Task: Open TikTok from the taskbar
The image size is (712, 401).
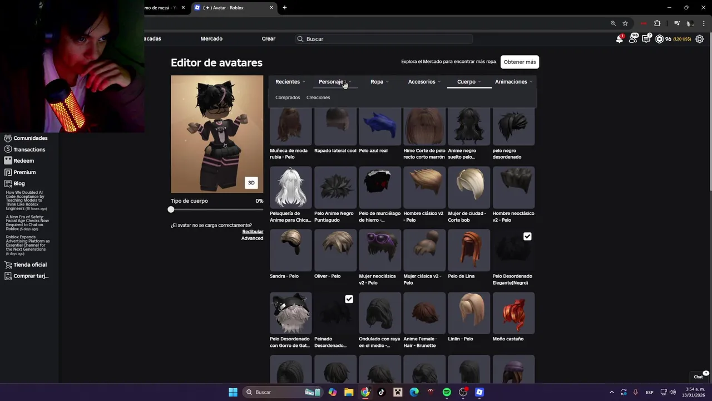Action: pyautogui.click(x=381, y=392)
